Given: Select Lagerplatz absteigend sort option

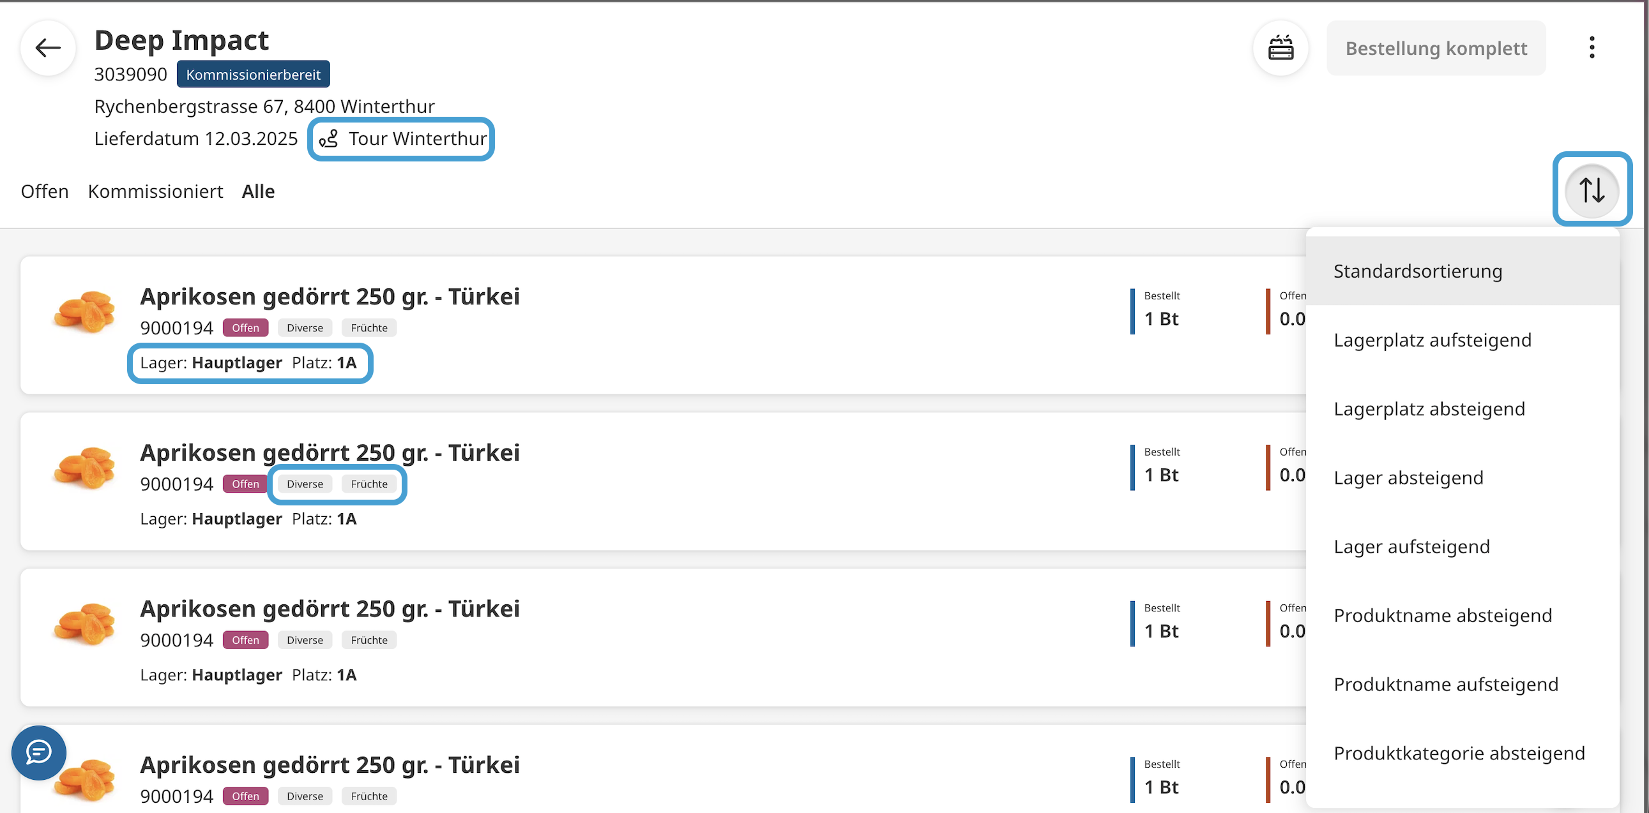Looking at the screenshot, I should pos(1429,410).
